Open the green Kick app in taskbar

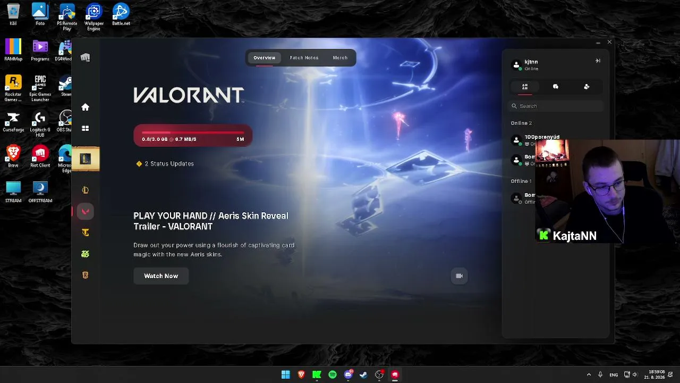(x=317, y=374)
